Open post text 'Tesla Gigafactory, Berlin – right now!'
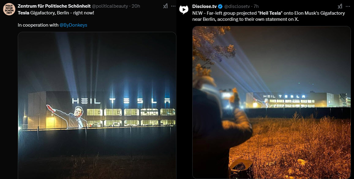This screenshot has height=179, width=354. pos(56,13)
